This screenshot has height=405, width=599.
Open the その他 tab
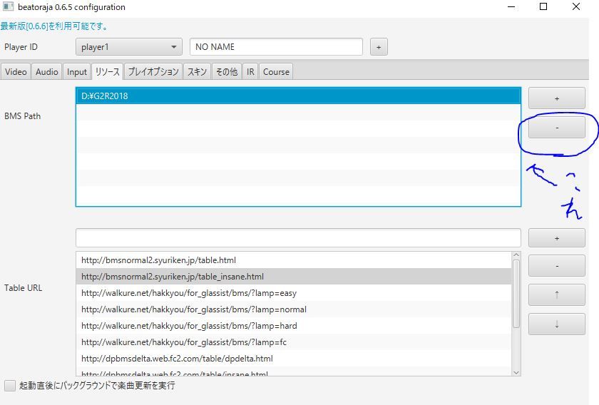click(227, 72)
